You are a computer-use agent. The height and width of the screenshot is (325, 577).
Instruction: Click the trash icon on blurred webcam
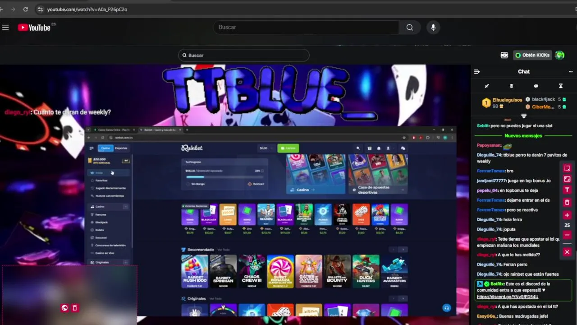[x=75, y=308]
